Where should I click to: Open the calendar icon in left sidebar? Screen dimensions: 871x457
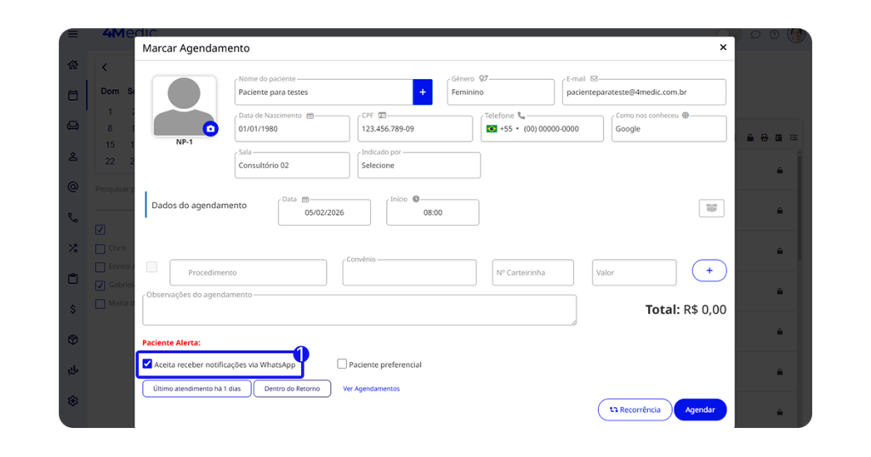73,95
